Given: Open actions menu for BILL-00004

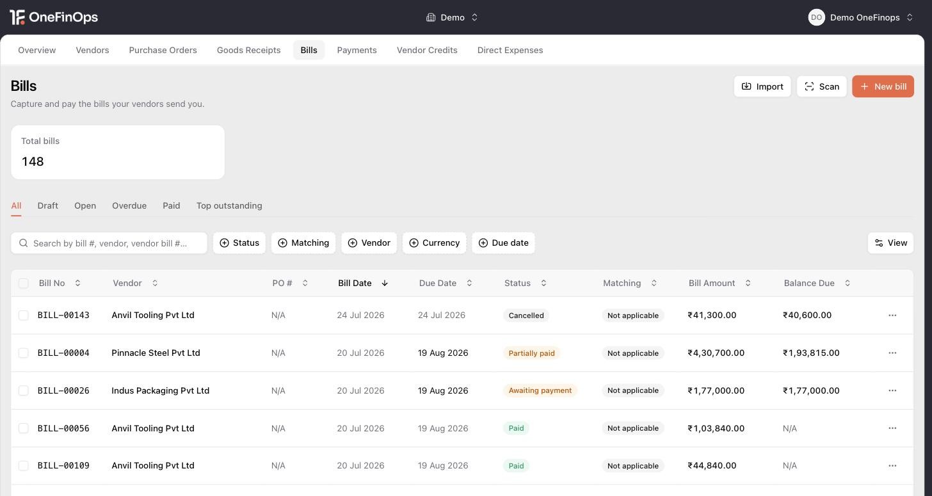Looking at the screenshot, I should 892,353.
